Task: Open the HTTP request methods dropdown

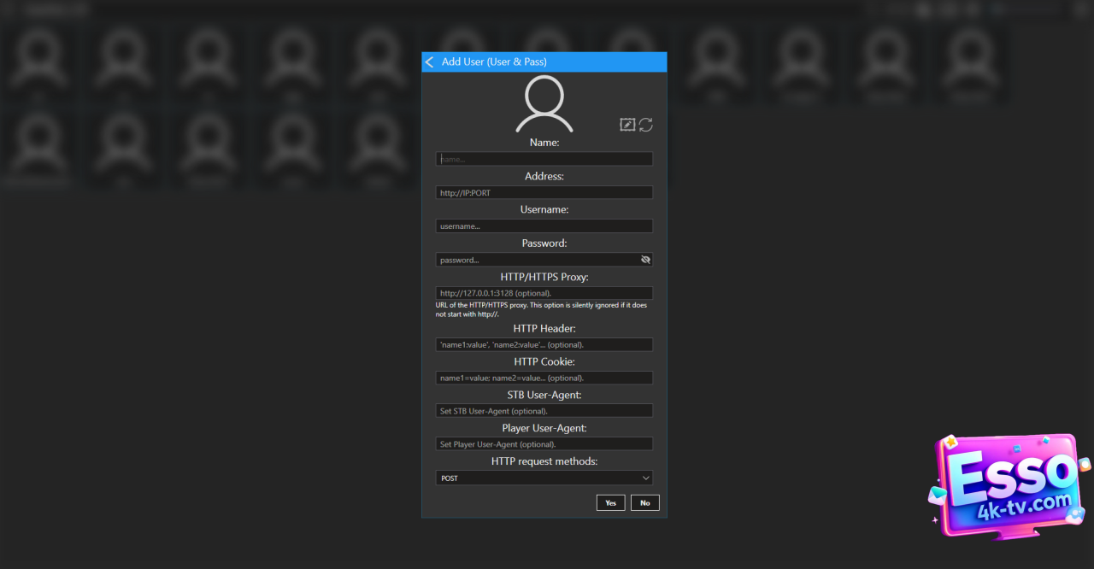Action: coord(544,478)
